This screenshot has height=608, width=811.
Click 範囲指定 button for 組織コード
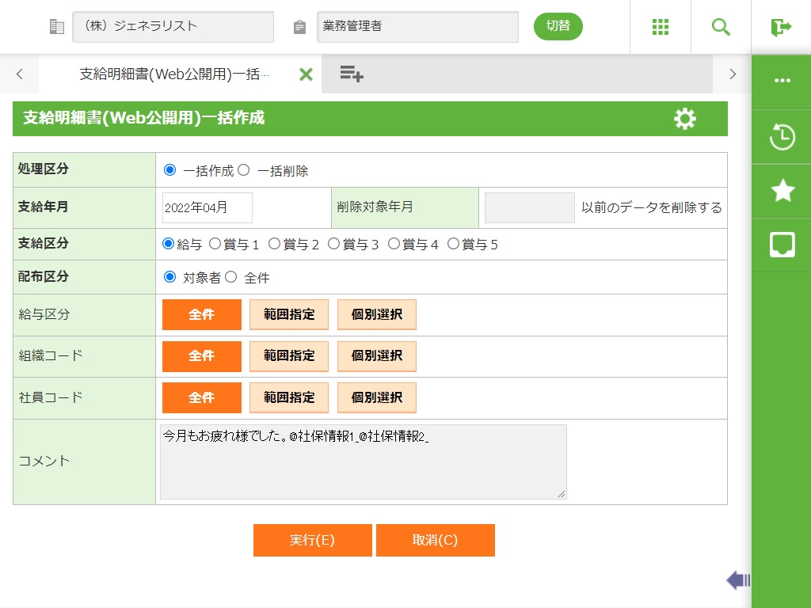point(289,356)
